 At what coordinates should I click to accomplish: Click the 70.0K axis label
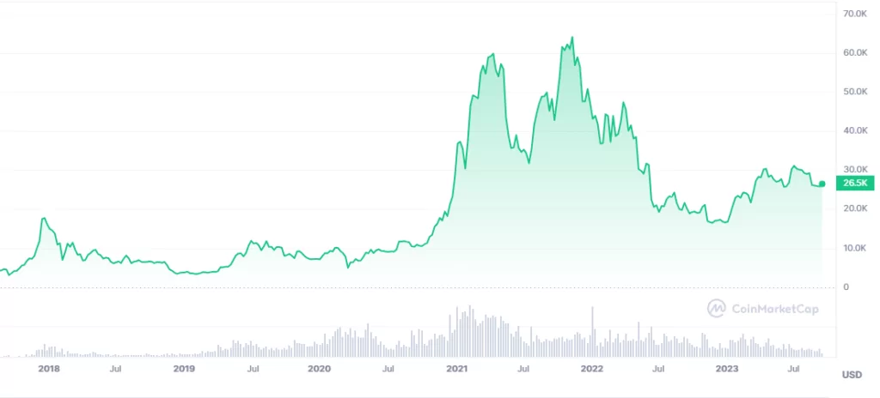[x=856, y=14]
